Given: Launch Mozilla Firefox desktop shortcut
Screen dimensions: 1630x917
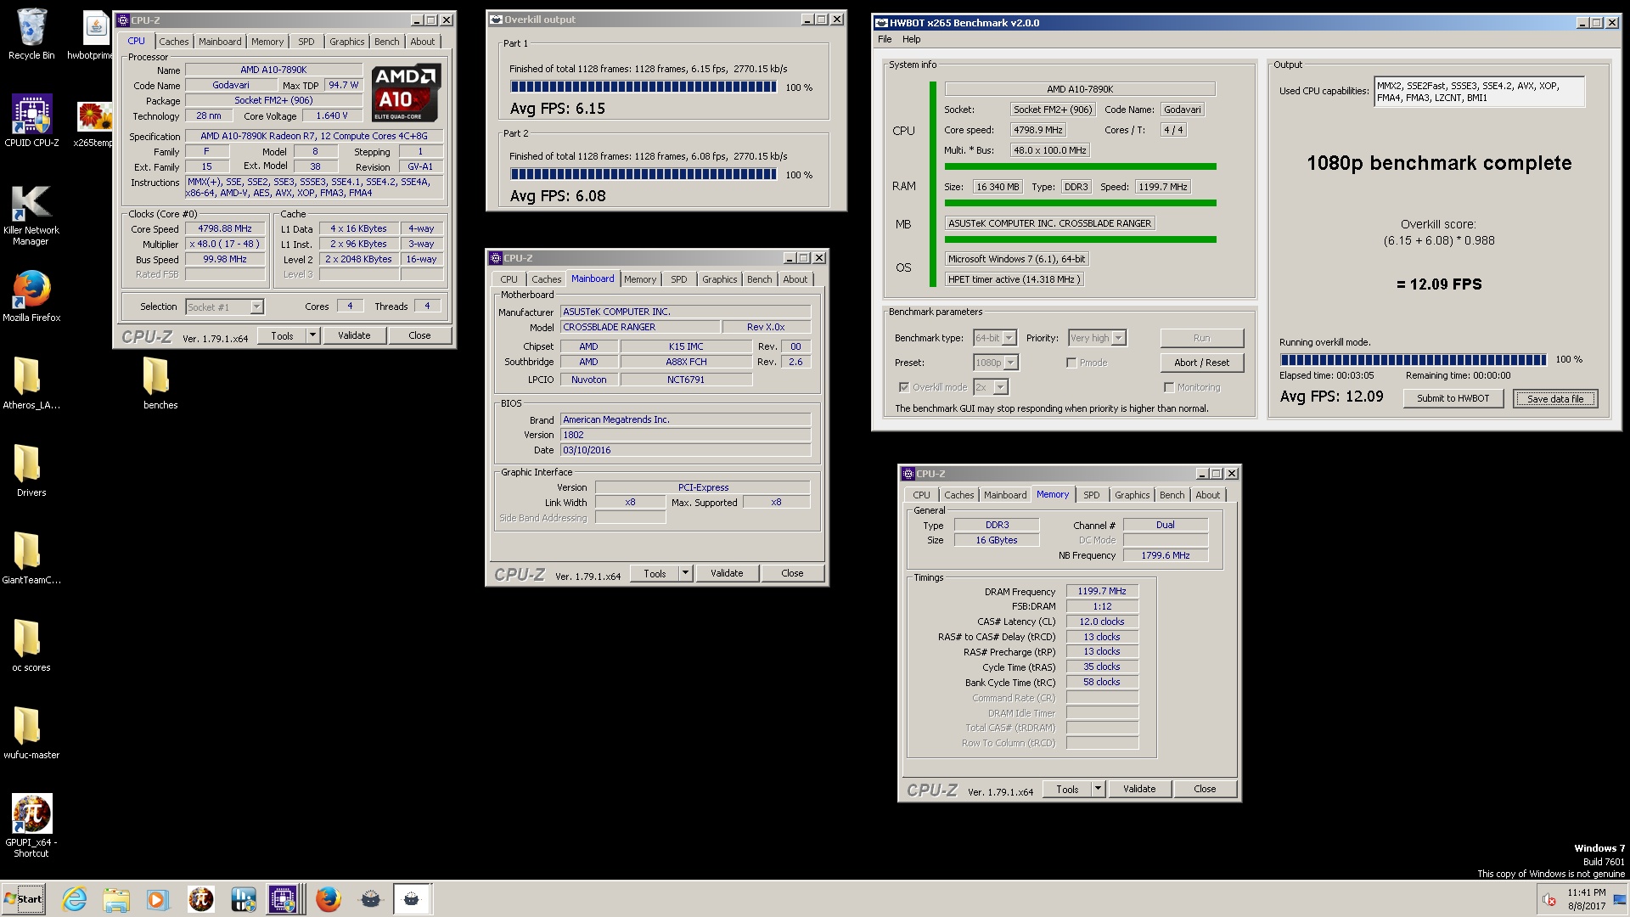Looking at the screenshot, I should pos(31,295).
